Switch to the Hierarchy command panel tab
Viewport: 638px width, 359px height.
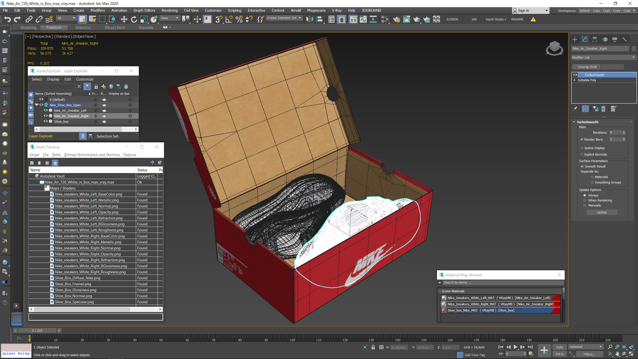595,39
